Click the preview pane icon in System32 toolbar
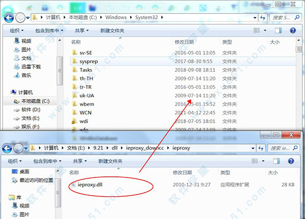305x219 pixels. point(279,30)
